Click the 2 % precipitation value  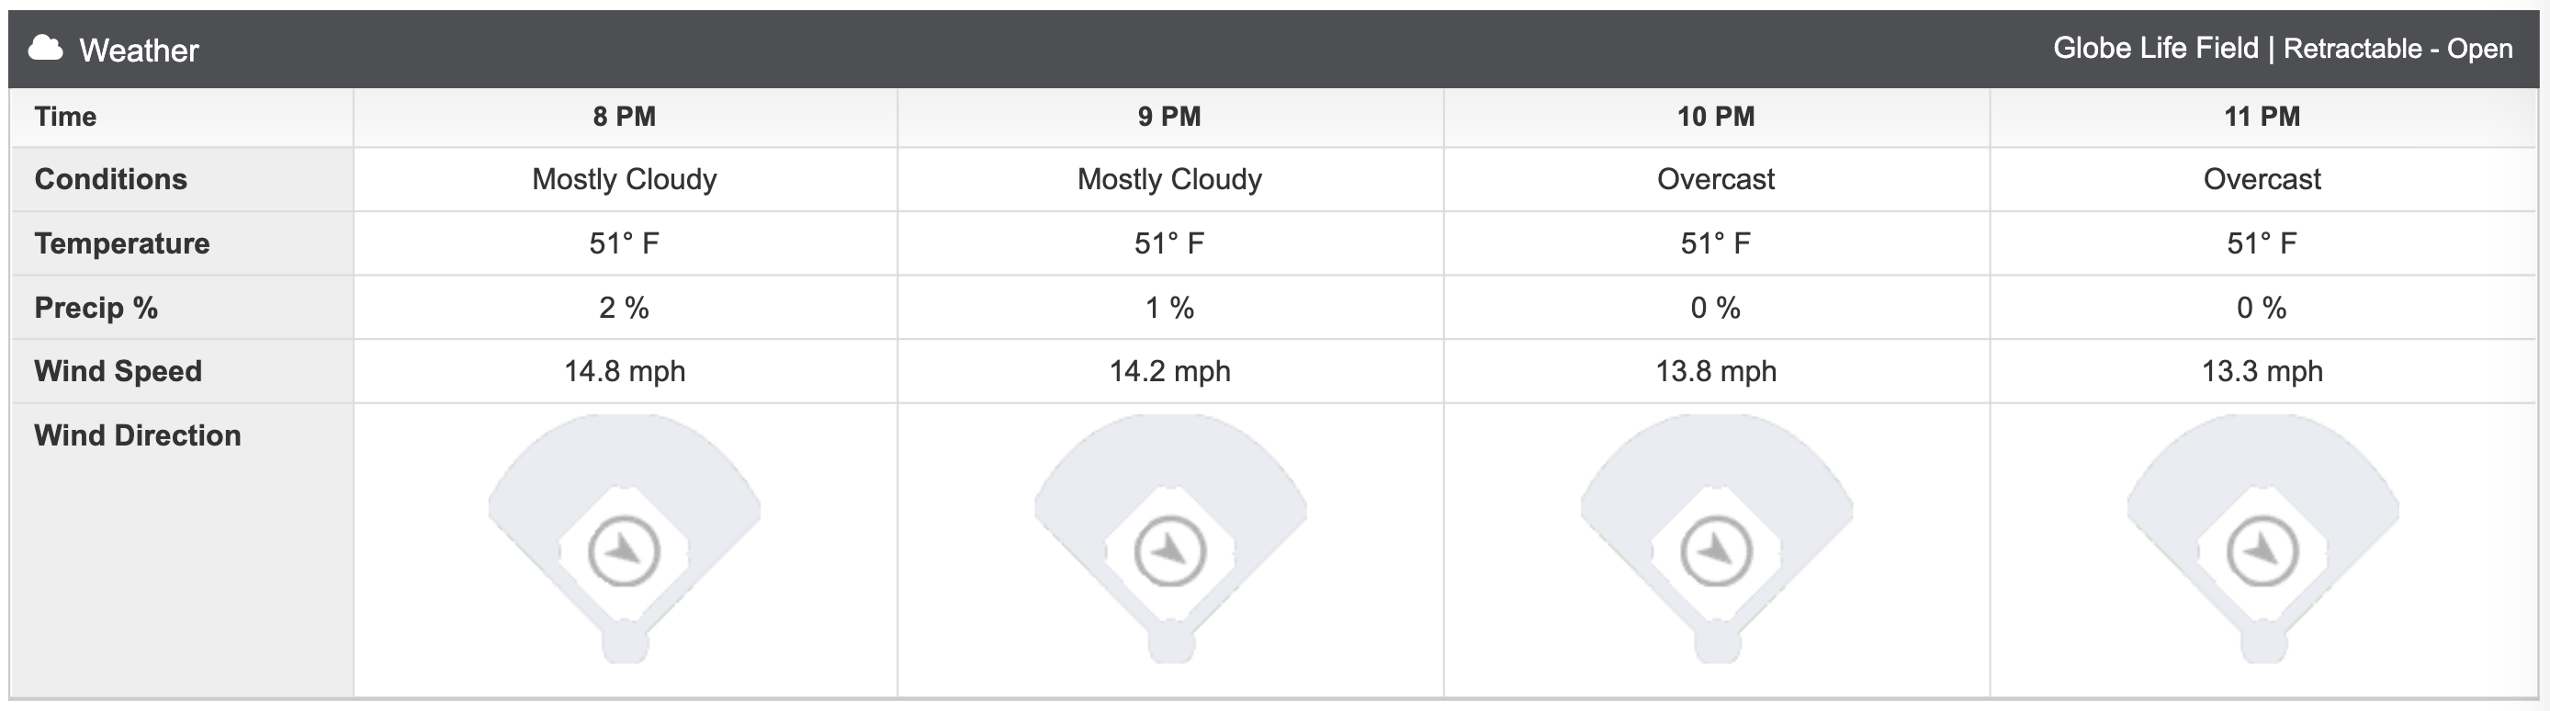coord(625,308)
